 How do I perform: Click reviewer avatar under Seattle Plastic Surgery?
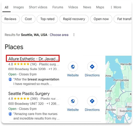pyautogui.click(x=10, y=114)
